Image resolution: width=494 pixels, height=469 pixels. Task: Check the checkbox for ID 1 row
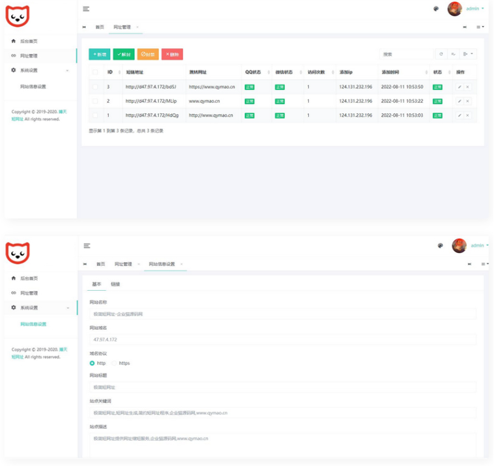(x=96, y=115)
